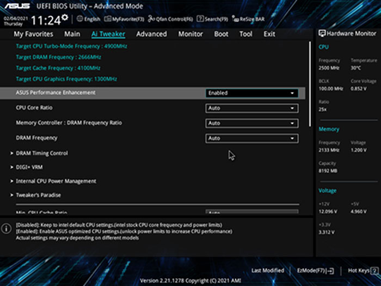Screen dimensions: 381x286
Task: Click 4.960 V reading
Action: click(x=358, y=211)
